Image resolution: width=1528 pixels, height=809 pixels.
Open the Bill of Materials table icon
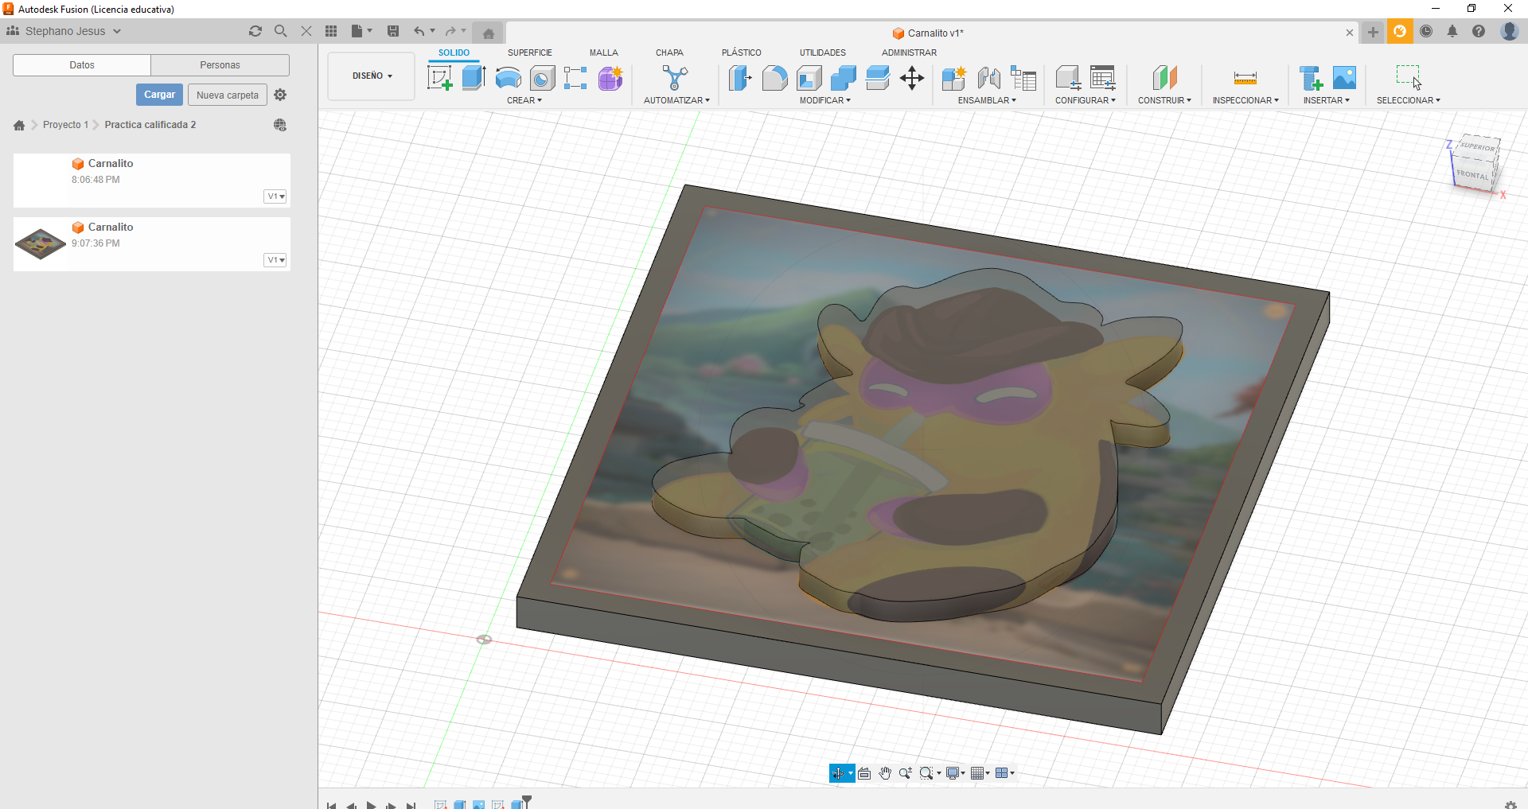tap(1023, 78)
